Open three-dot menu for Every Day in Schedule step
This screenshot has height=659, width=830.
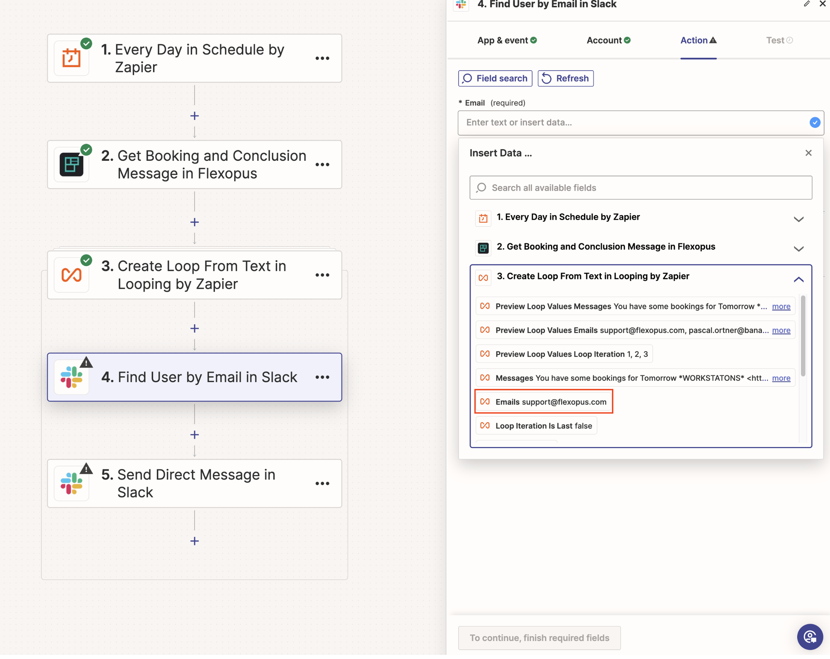pos(322,58)
